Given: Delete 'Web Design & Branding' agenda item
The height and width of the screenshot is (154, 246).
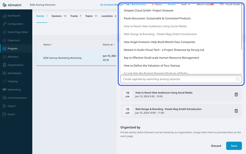Looking at the screenshot, I should coord(236,111).
